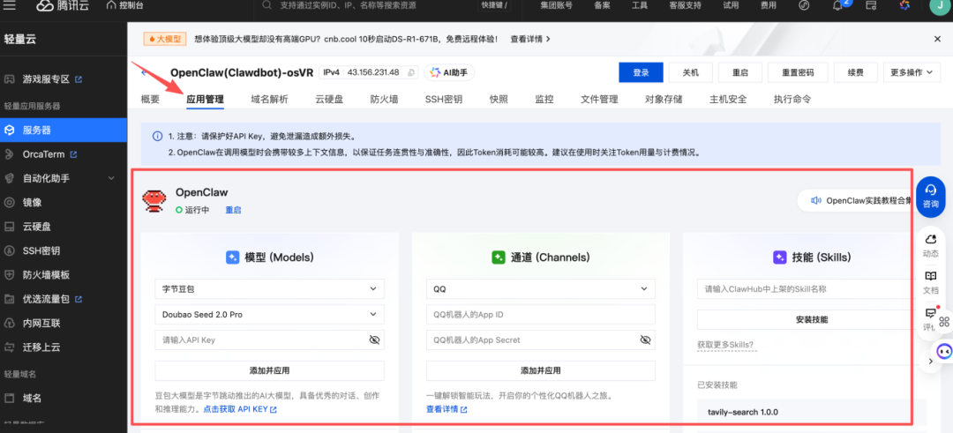The image size is (953, 433).
Task: Click the OpenClaw red mascot icon
Action: click(x=154, y=200)
